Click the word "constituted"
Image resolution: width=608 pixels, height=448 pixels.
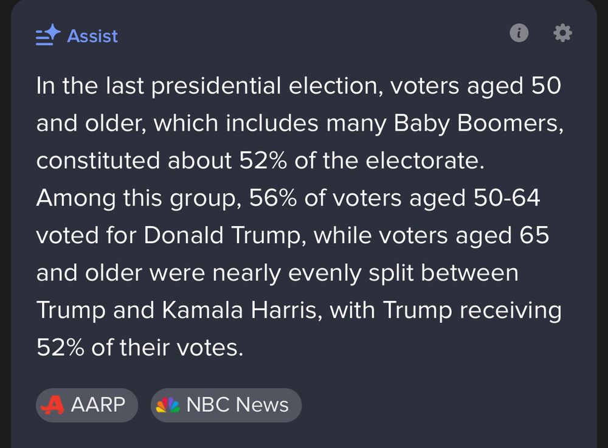click(x=98, y=160)
